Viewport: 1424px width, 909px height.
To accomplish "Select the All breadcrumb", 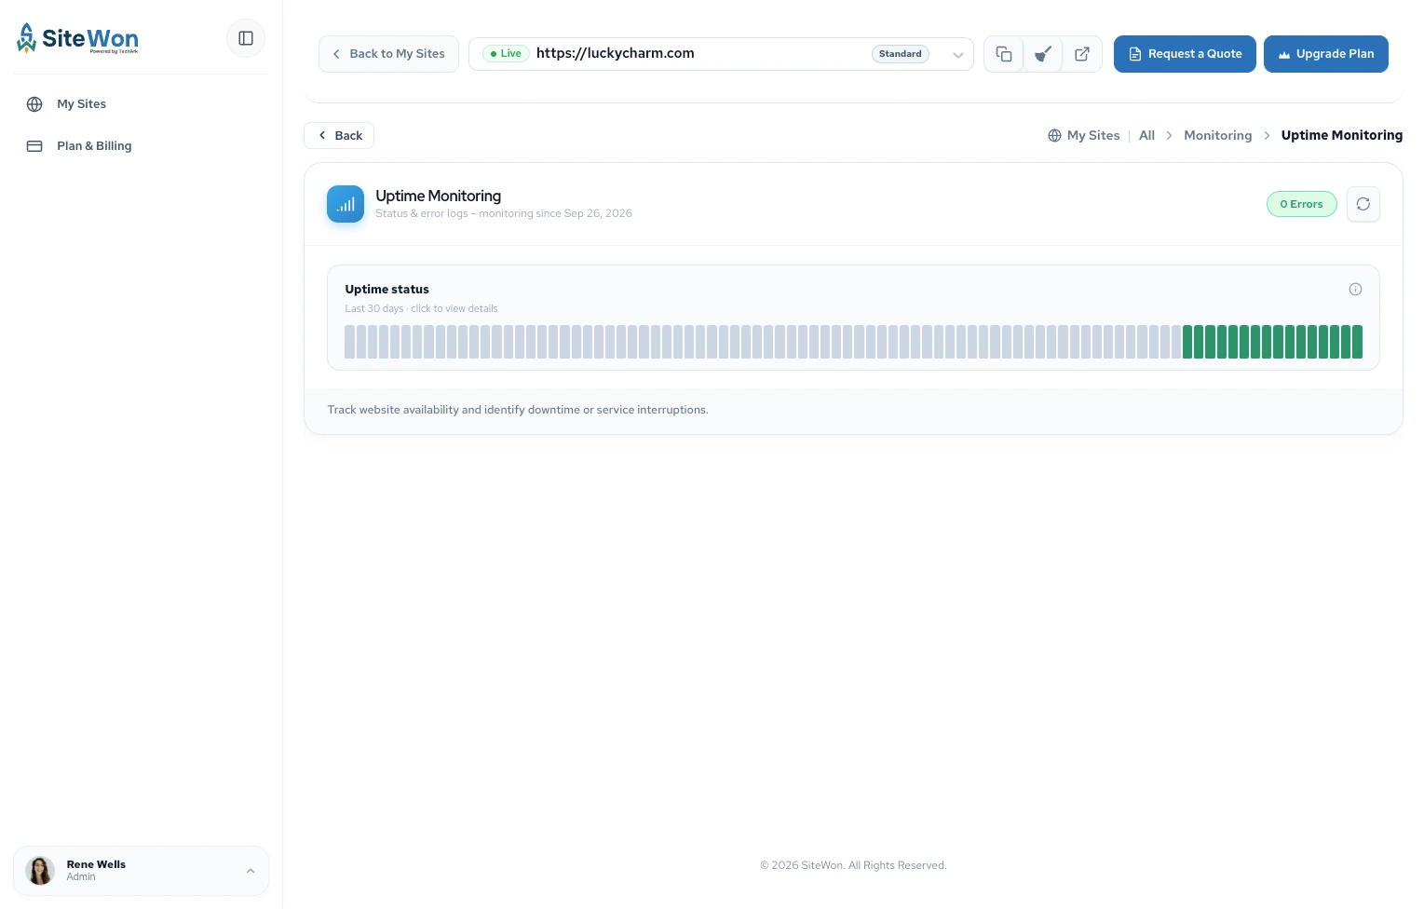I will pyautogui.click(x=1146, y=136).
